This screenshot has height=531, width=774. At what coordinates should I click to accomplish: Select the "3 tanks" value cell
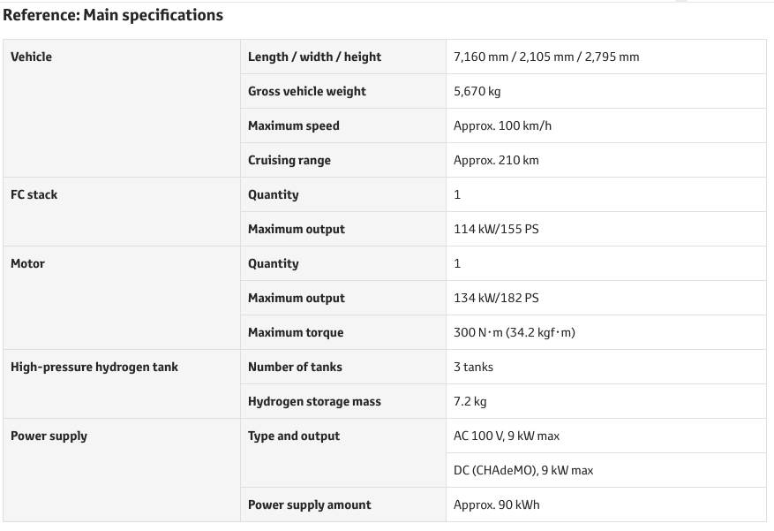click(x=474, y=367)
